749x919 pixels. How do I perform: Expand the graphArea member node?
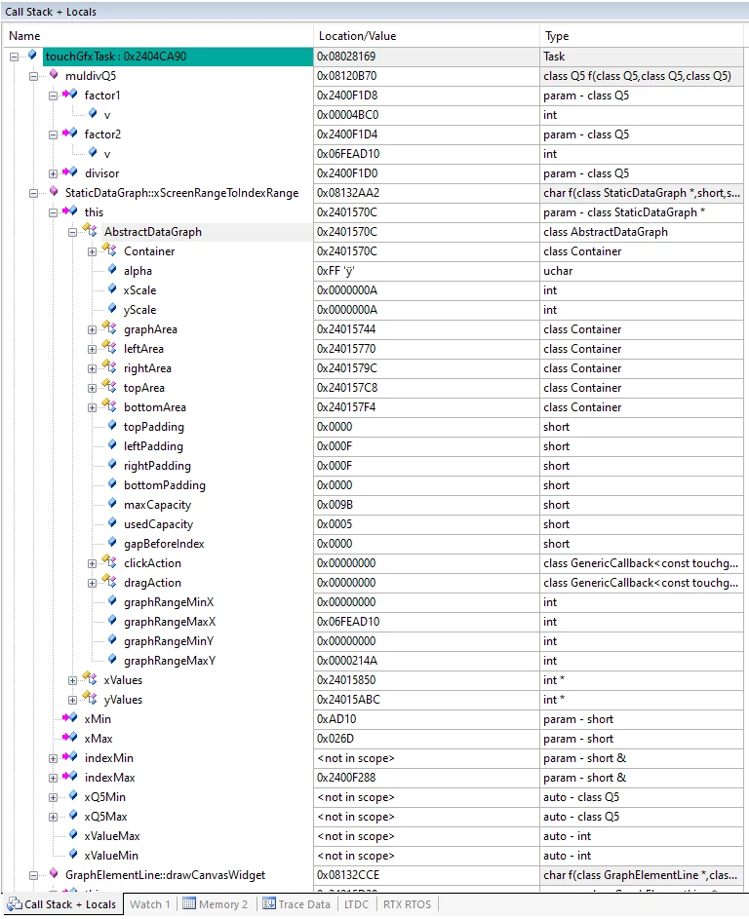[x=92, y=329]
